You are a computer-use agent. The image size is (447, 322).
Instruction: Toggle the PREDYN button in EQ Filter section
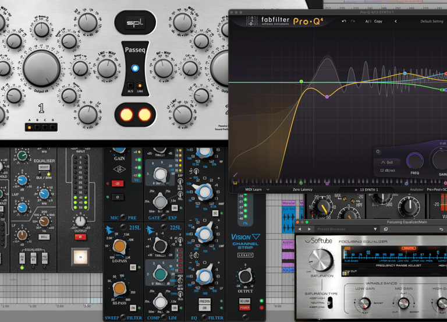tap(204, 301)
